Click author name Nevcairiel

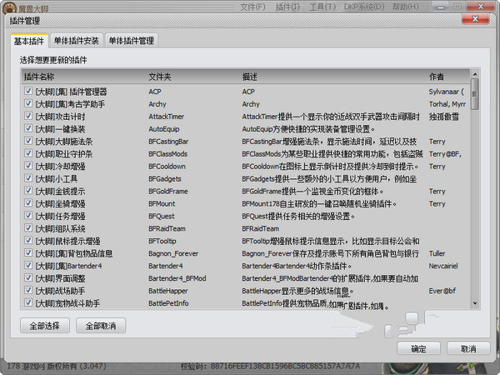[x=443, y=266]
